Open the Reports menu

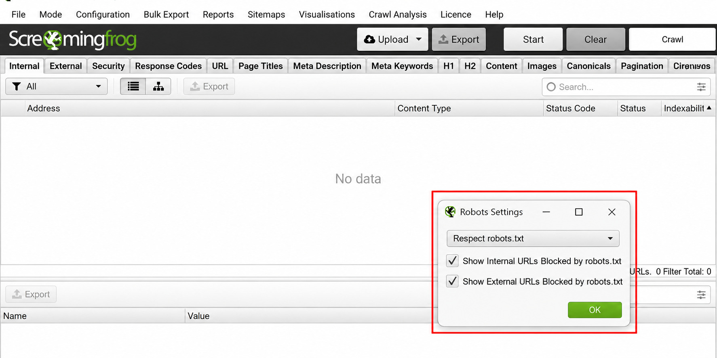(218, 15)
